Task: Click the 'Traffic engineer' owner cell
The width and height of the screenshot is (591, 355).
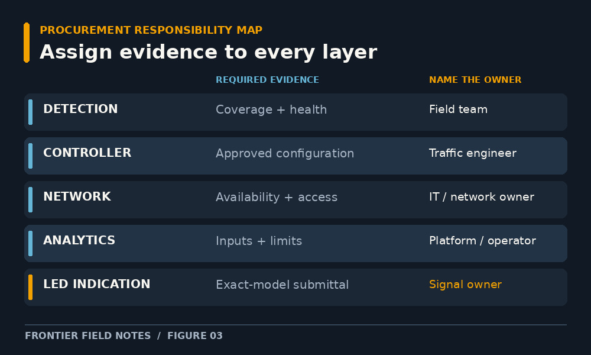Action: click(x=473, y=153)
